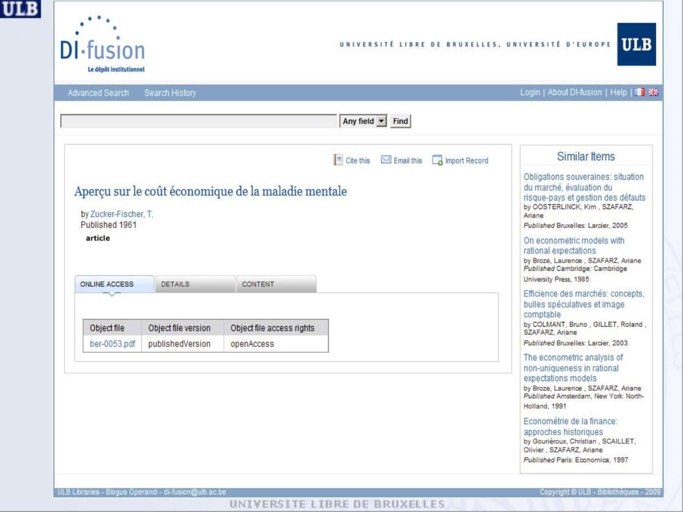The width and height of the screenshot is (683, 512).
Task: Click the article type label
Action: point(98,238)
